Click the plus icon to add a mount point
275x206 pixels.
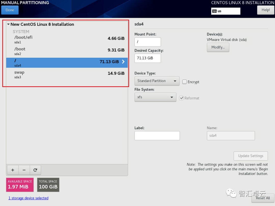tap(13, 170)
